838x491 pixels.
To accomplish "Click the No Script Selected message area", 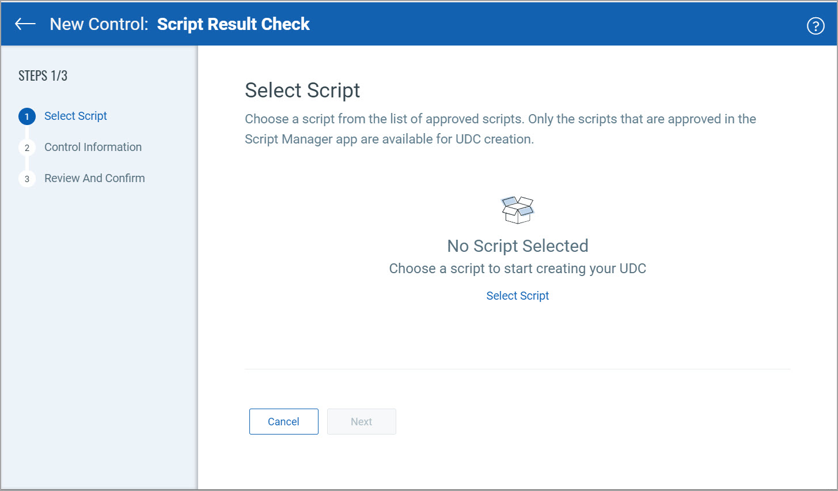I will pyautogui.click(x=517, y=246).
